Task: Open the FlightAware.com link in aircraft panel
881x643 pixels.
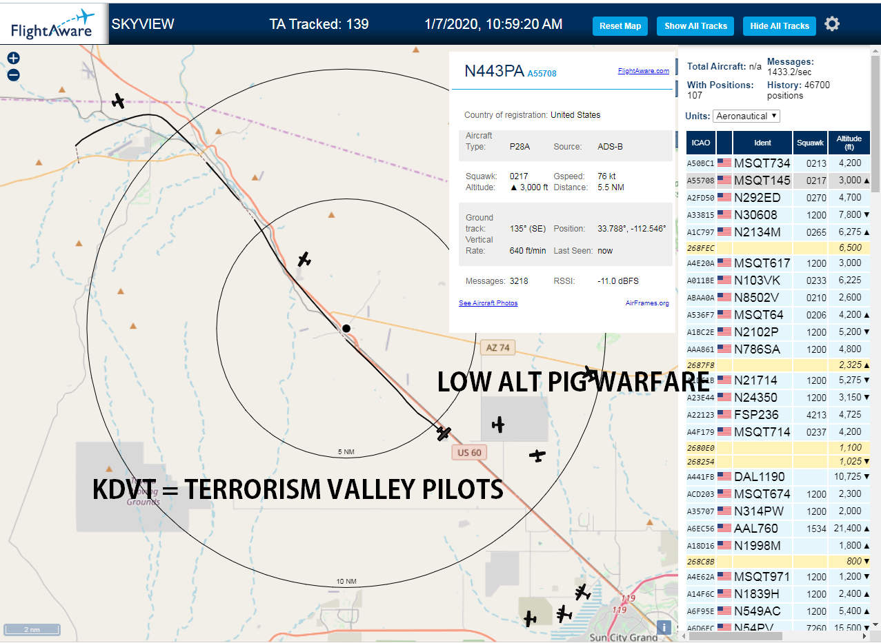Action: pos(643,71)
